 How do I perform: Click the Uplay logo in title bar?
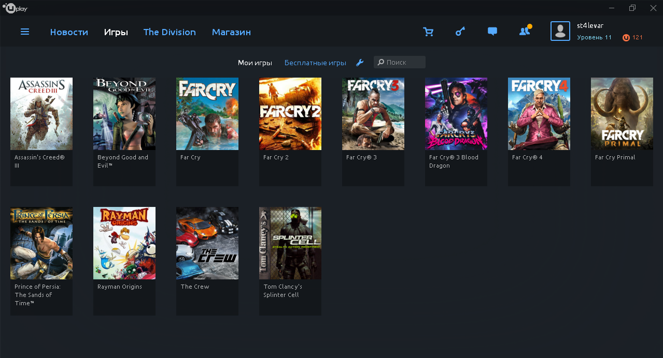pyautogui.click(x=15, y=8)
